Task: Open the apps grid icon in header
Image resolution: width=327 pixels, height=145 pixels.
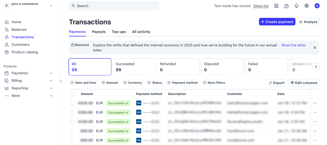Action: coord(276,6)
